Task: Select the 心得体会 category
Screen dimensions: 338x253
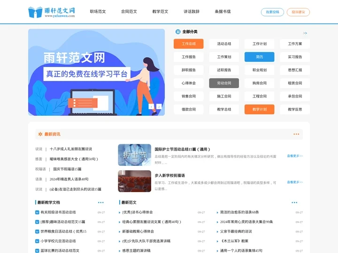Action: 189,83
